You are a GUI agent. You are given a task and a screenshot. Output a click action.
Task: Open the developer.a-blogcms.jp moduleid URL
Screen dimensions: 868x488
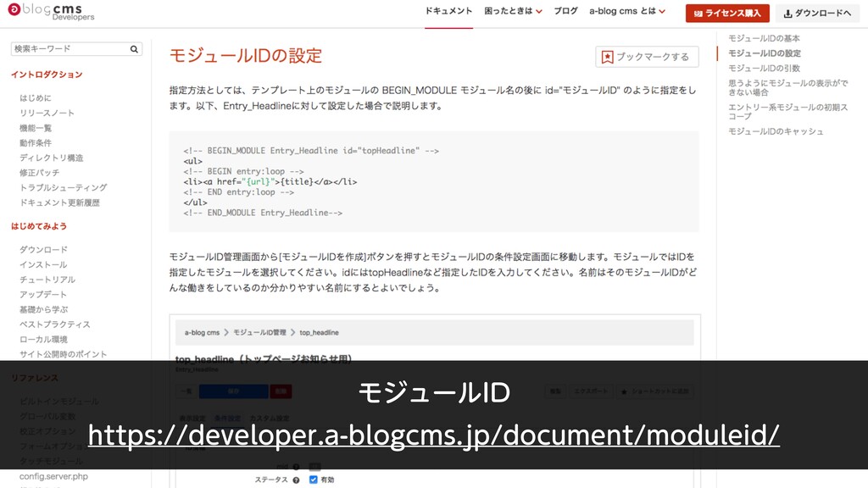(x=433, y=435)
